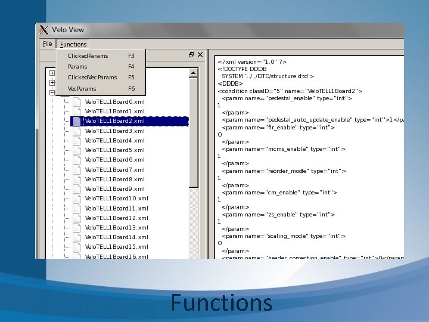Close the tree dock panel

pyautogui.click(x=200, y=54)
